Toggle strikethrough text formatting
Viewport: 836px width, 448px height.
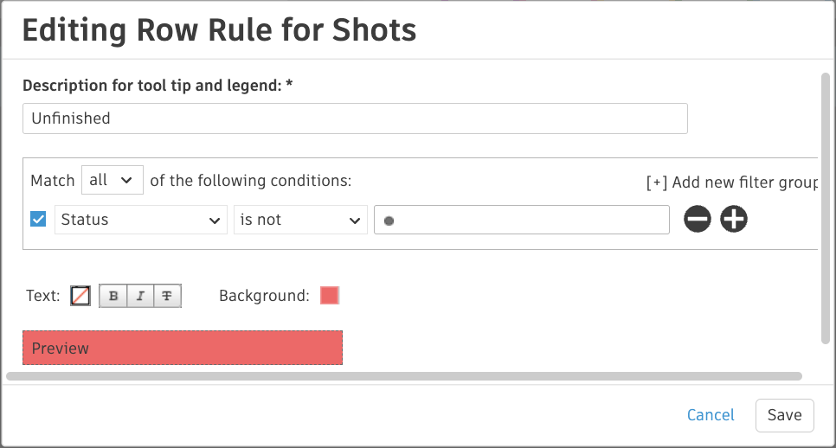167,296
